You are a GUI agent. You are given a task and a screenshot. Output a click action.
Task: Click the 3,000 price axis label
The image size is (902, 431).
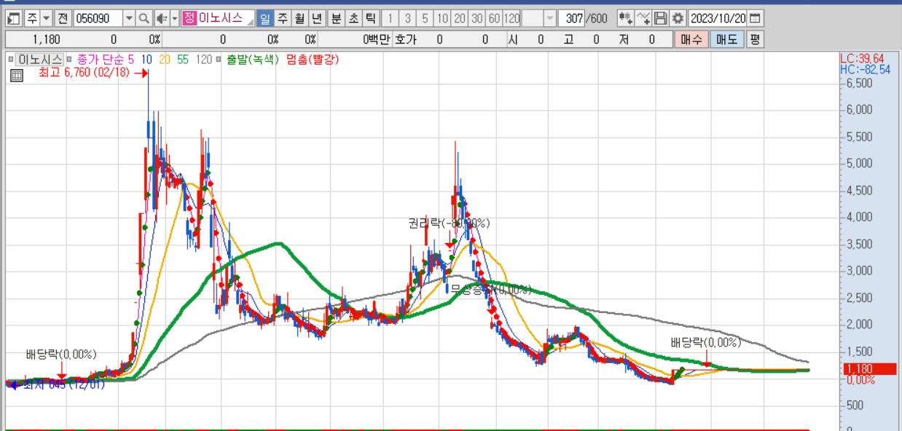click(859, 271)
